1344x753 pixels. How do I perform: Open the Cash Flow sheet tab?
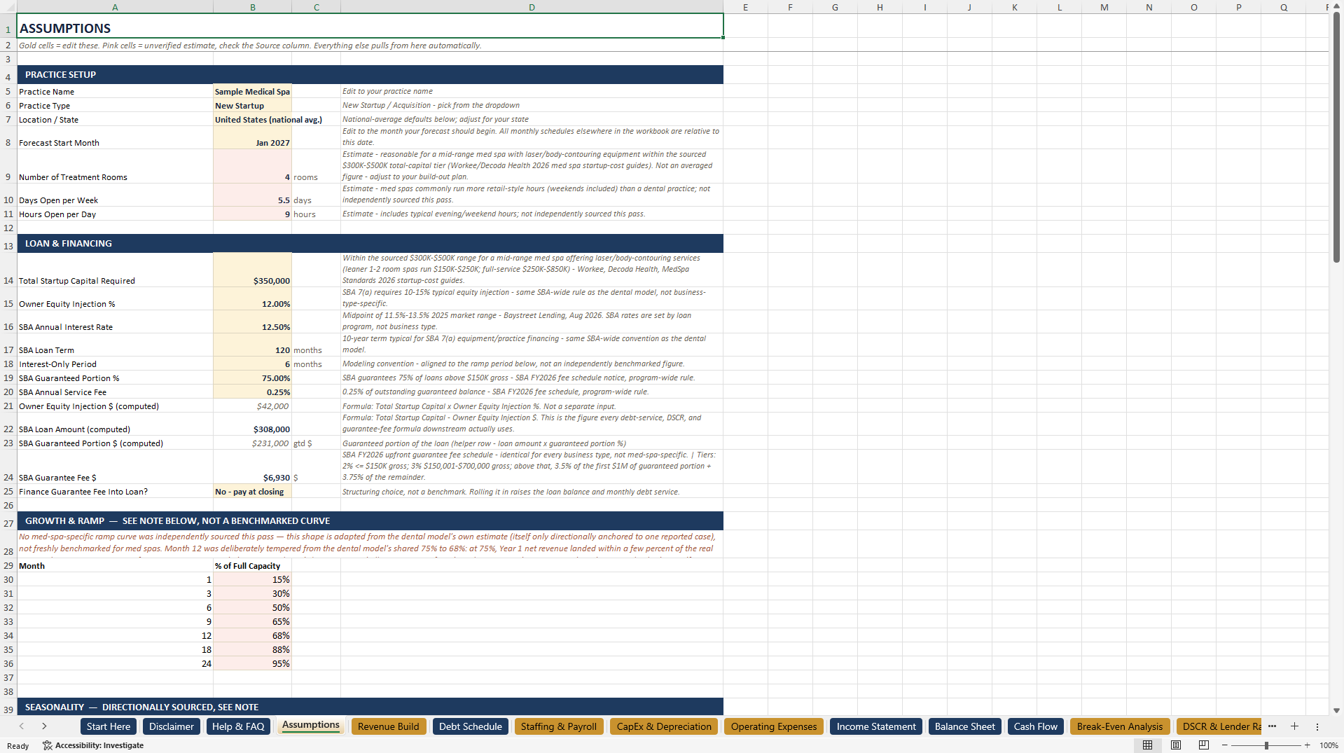(1036, 726)
